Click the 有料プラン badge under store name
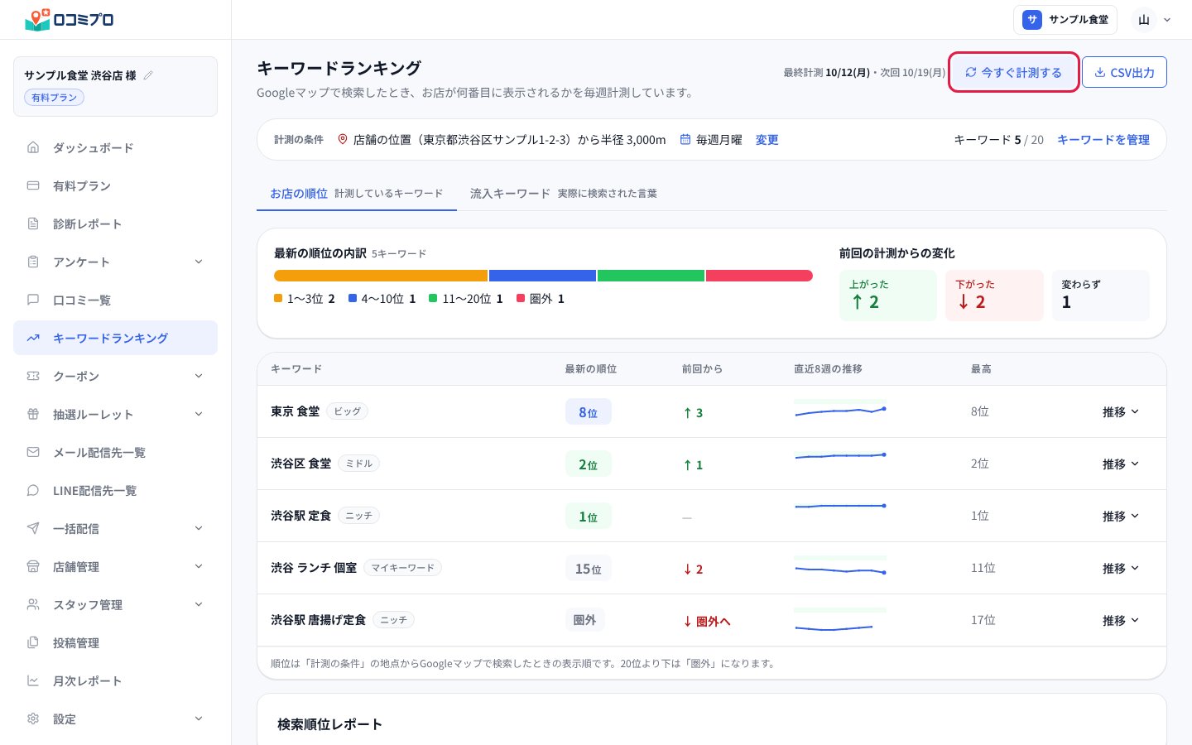This screenshot has height=745, width=1192. tap(55, 98)
